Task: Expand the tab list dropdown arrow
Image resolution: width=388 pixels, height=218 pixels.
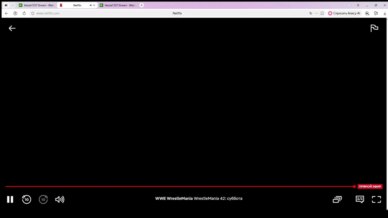Action: [12, 5]
